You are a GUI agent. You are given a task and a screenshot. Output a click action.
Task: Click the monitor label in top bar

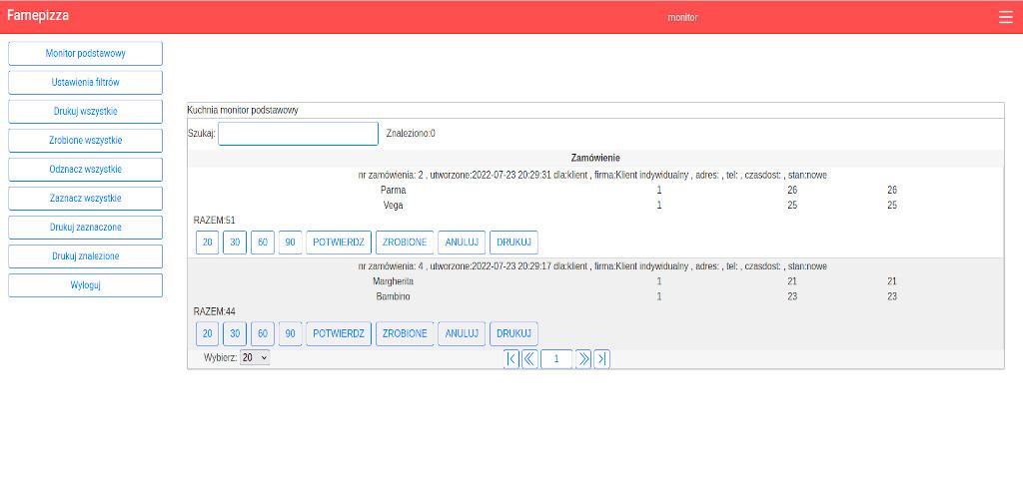point(682,18)
